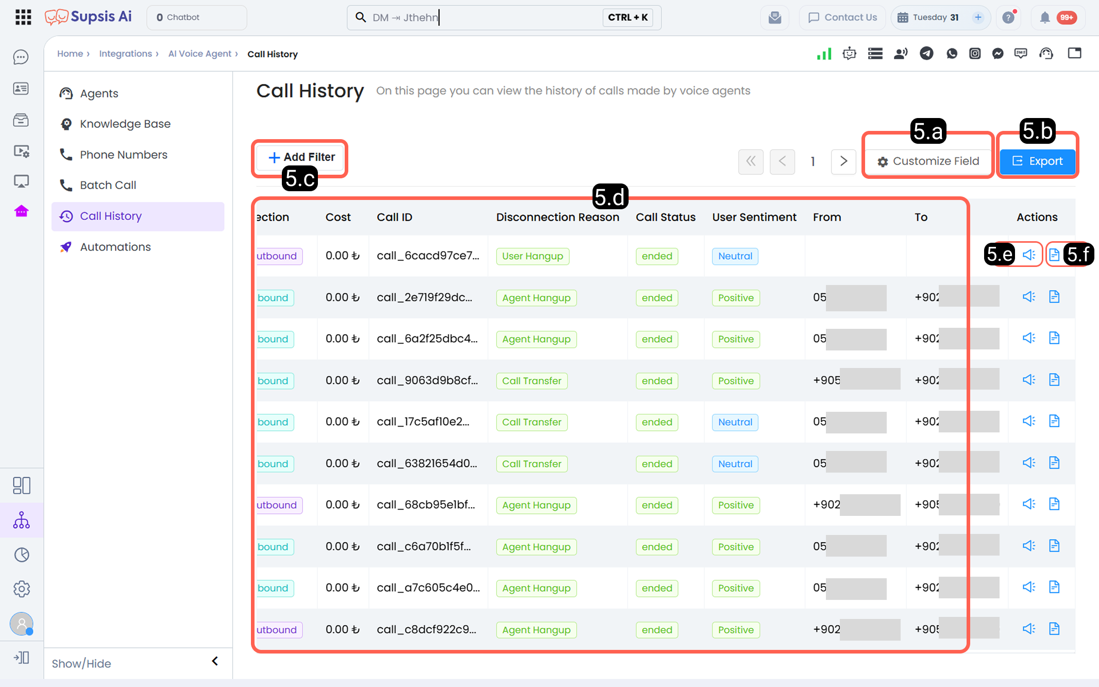The width and height of the screenshot is (1099, 687).
Task: Open the server stack icon in top toolbar
Action: coord(875,54)
